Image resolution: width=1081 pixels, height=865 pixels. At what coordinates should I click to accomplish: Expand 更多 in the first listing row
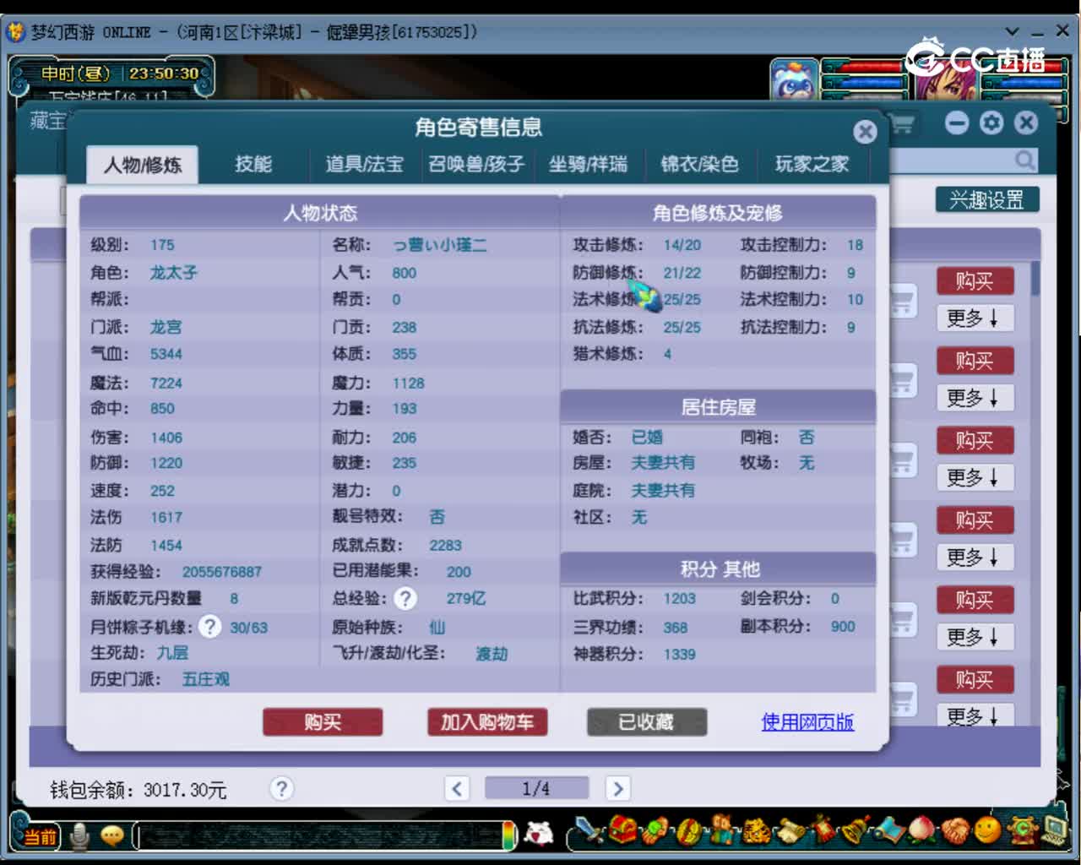click(x=974, y=318)
